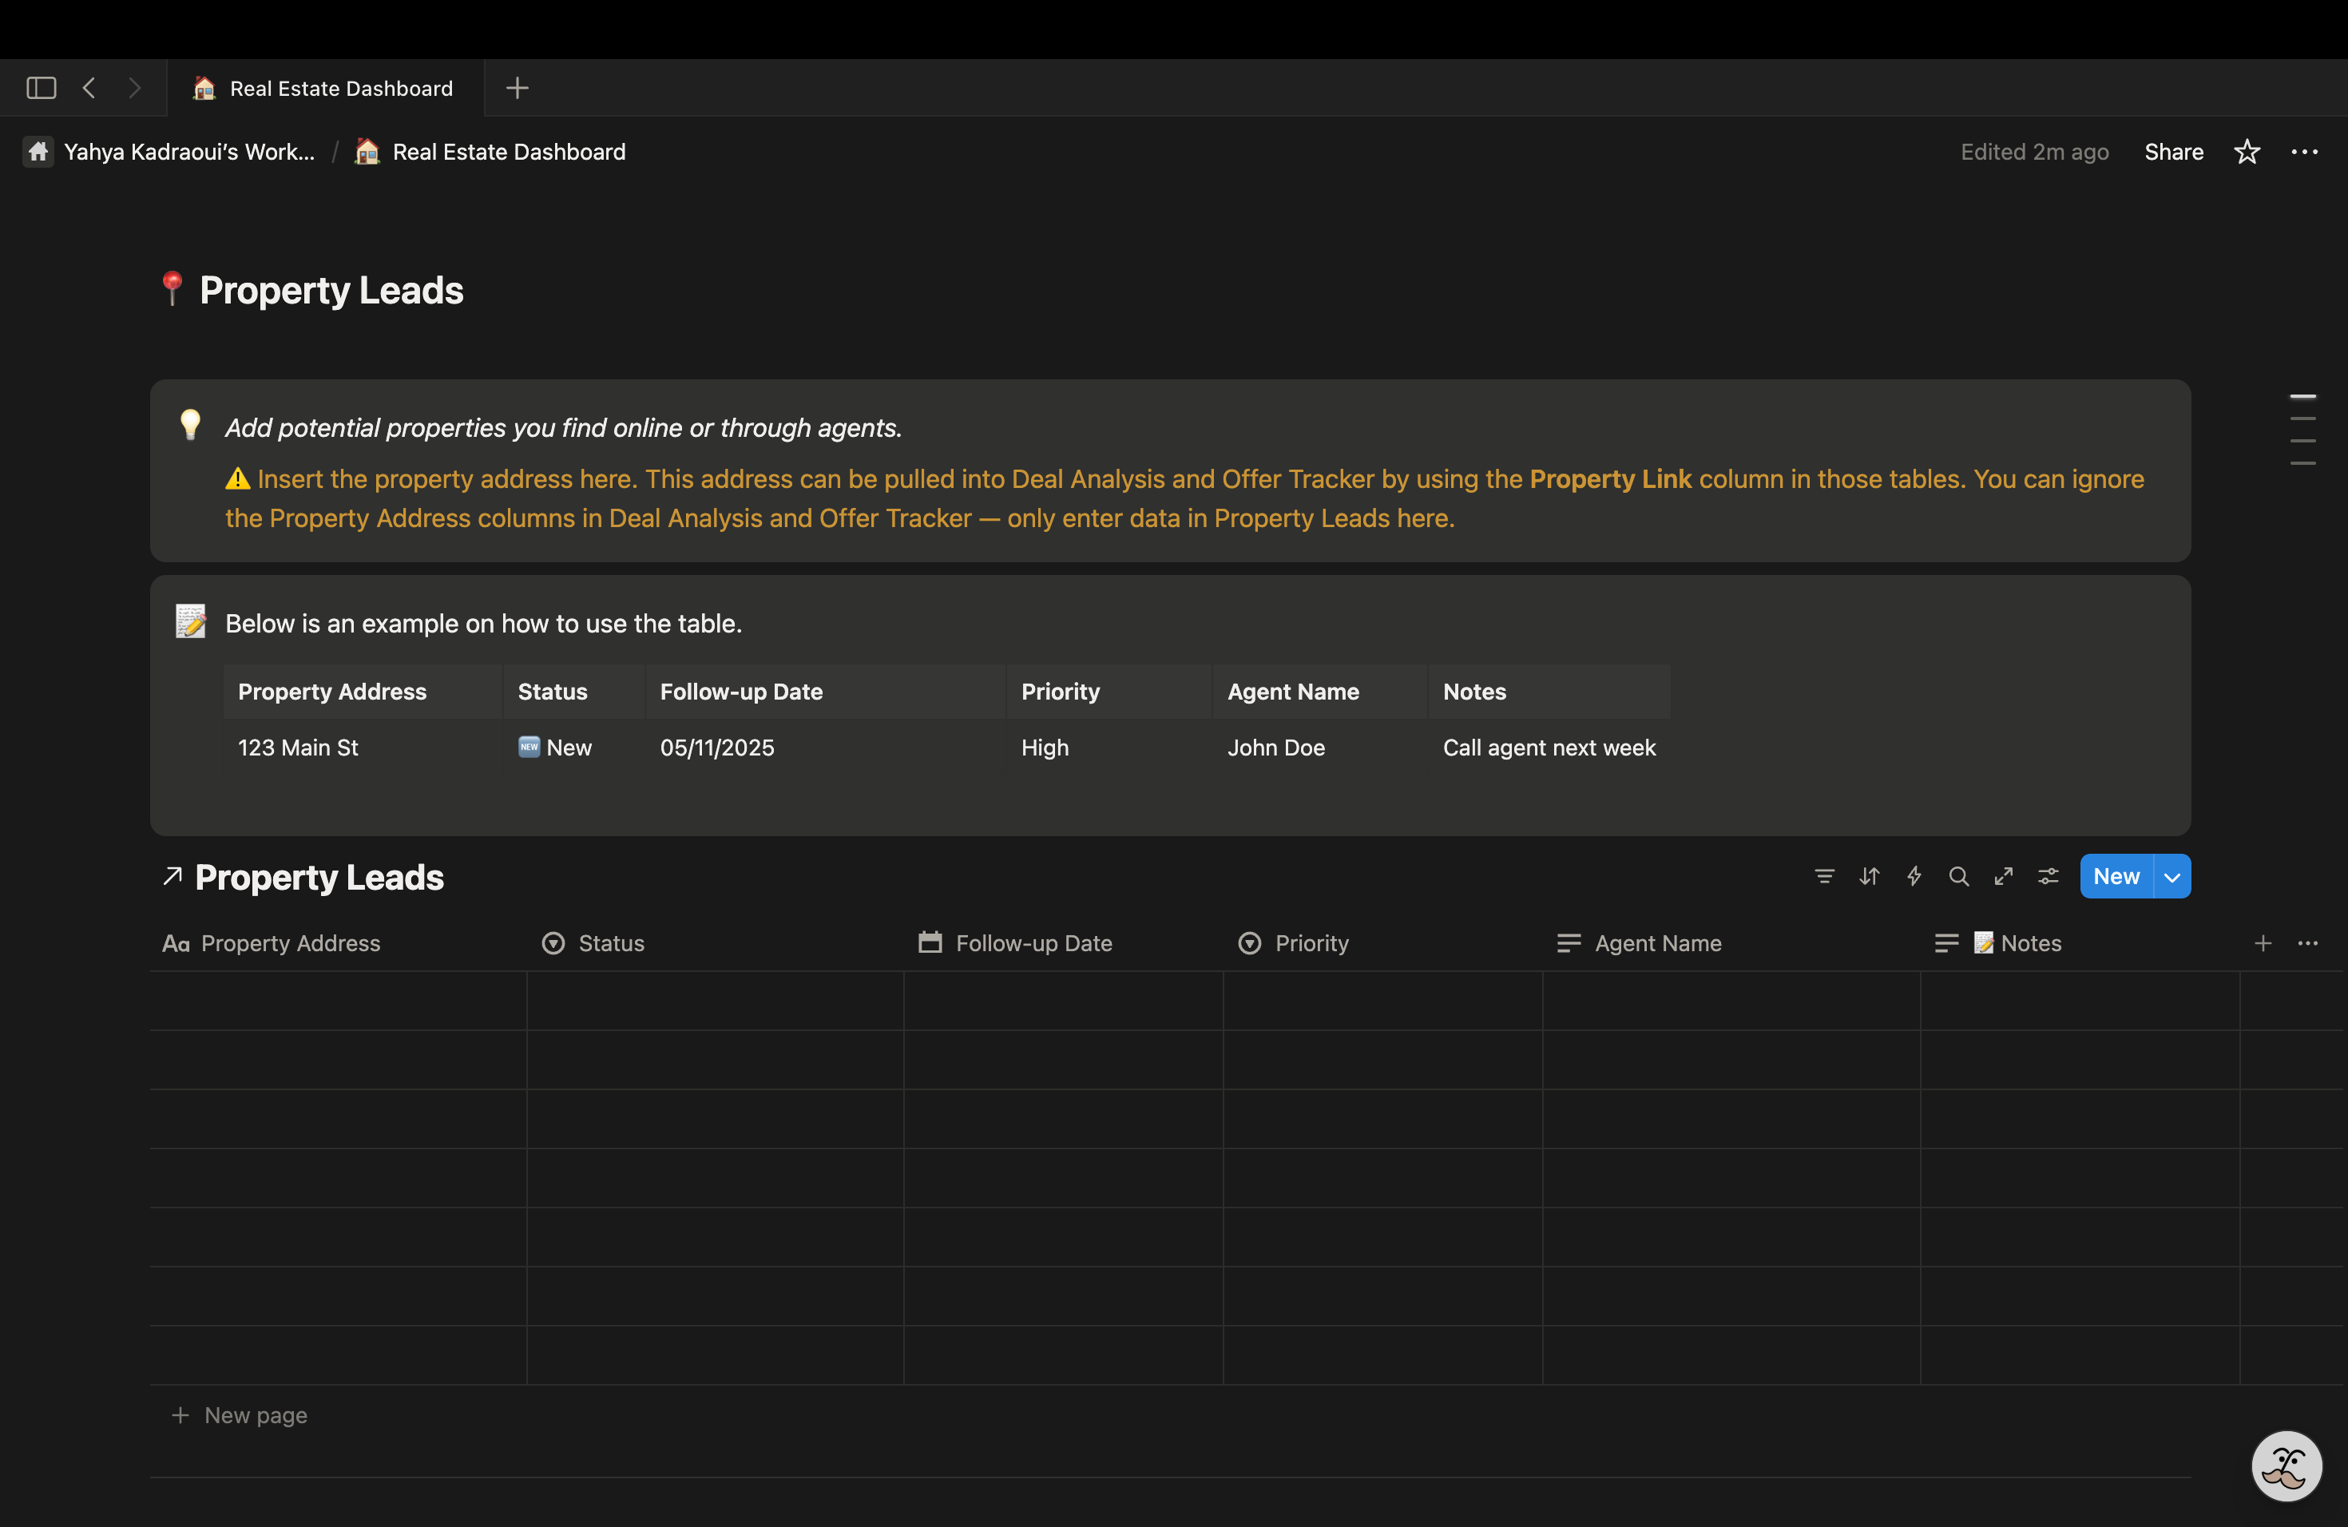Screen dimensions: 2348x1527
Task: Open a new tab with plus icon
Action: (x=517, y=88)
